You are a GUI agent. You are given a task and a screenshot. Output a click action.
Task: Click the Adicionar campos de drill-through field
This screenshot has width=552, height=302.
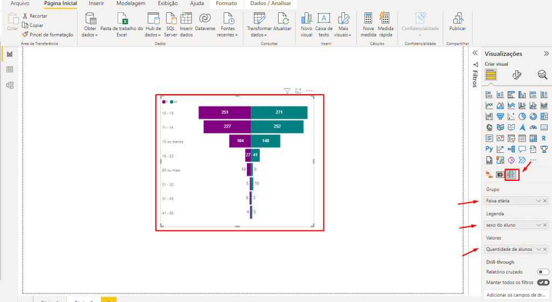(x=516, y=295)
